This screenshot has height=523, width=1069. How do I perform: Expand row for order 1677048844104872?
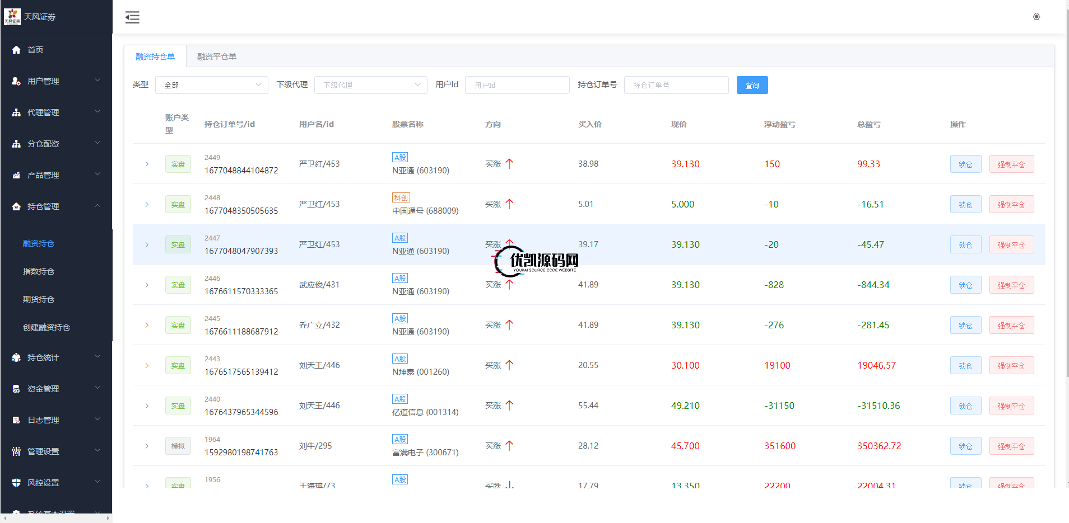point(147,164)
